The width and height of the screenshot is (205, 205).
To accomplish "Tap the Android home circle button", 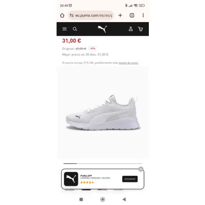I will coord(102,199).
